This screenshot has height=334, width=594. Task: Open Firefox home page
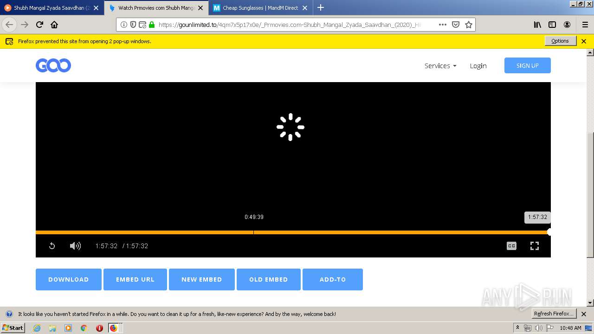(x=54, y=25)
